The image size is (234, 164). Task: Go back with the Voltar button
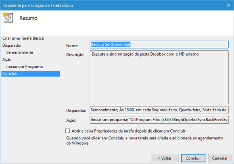165,158
